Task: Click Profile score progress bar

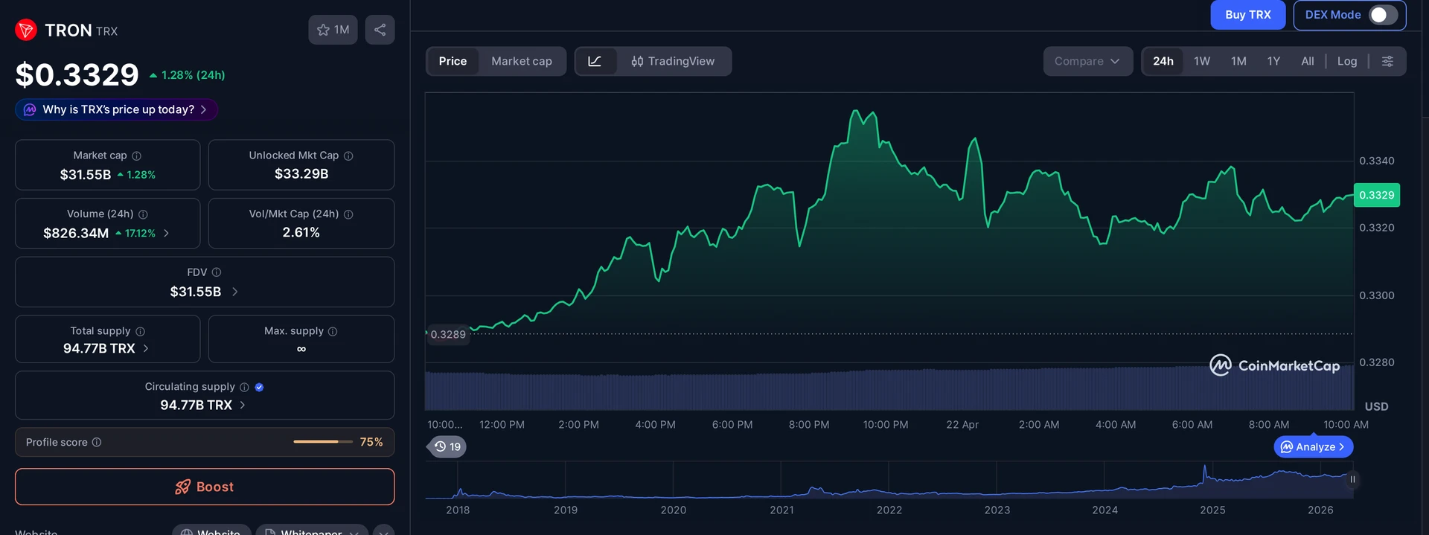Action: (323, 442)
